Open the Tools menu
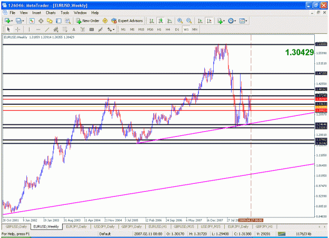The image size is (329, 238). pos(65,13)
